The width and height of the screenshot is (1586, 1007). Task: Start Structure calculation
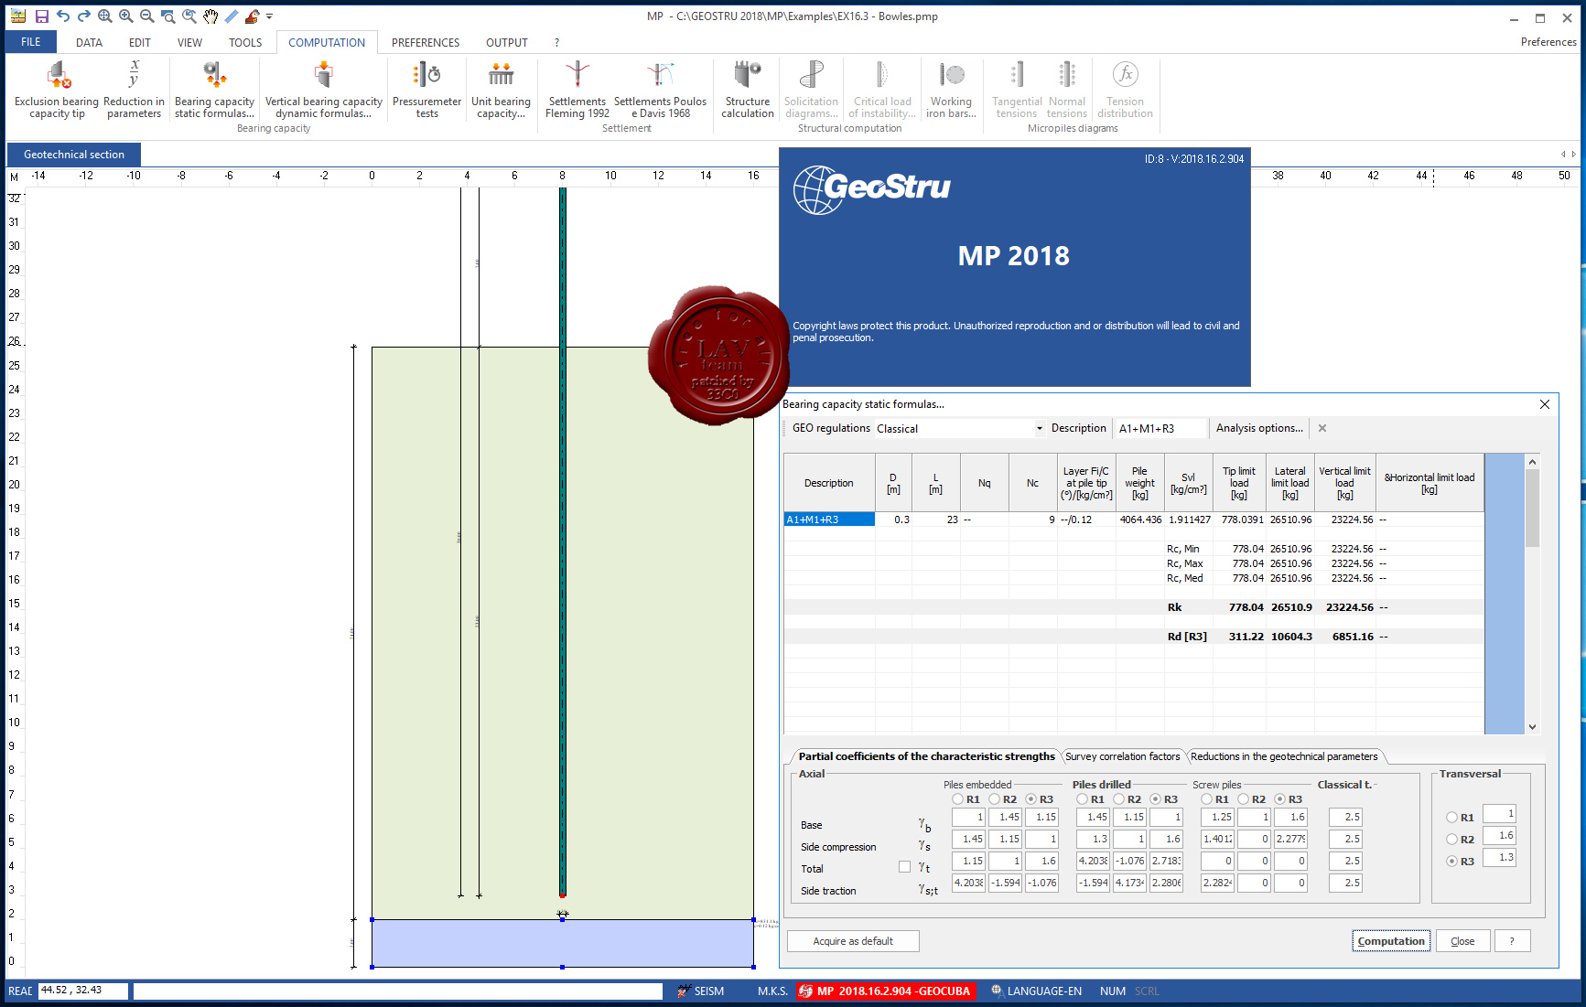pyautogui.click(x=748, y=90)
